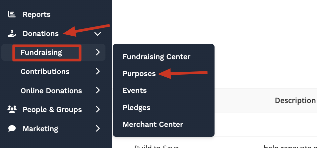Select Purposes in the Fundraising submenu
Image resolution: width=317 pixels, height=148 pixels.
click(139, 74)
